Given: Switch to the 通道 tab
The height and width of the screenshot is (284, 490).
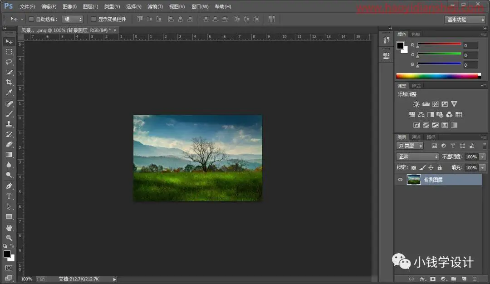Looking at the screenshot, I should click(x=416, y=137).
